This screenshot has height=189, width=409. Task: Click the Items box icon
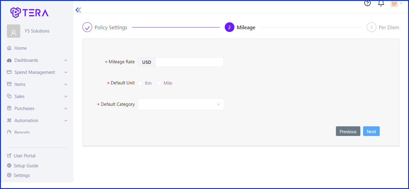click(x=9, y=84)
